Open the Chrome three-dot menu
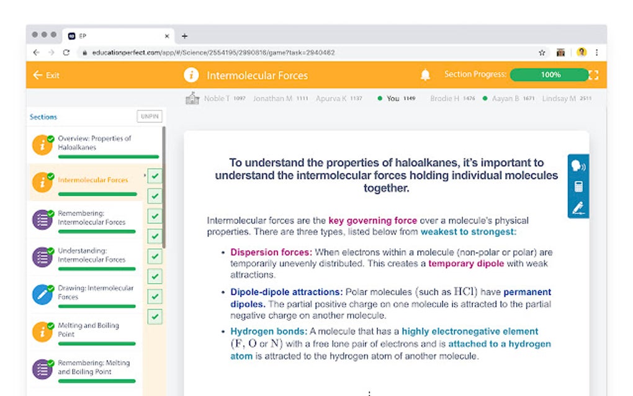 pyautogui.click(x=596, y=53)
